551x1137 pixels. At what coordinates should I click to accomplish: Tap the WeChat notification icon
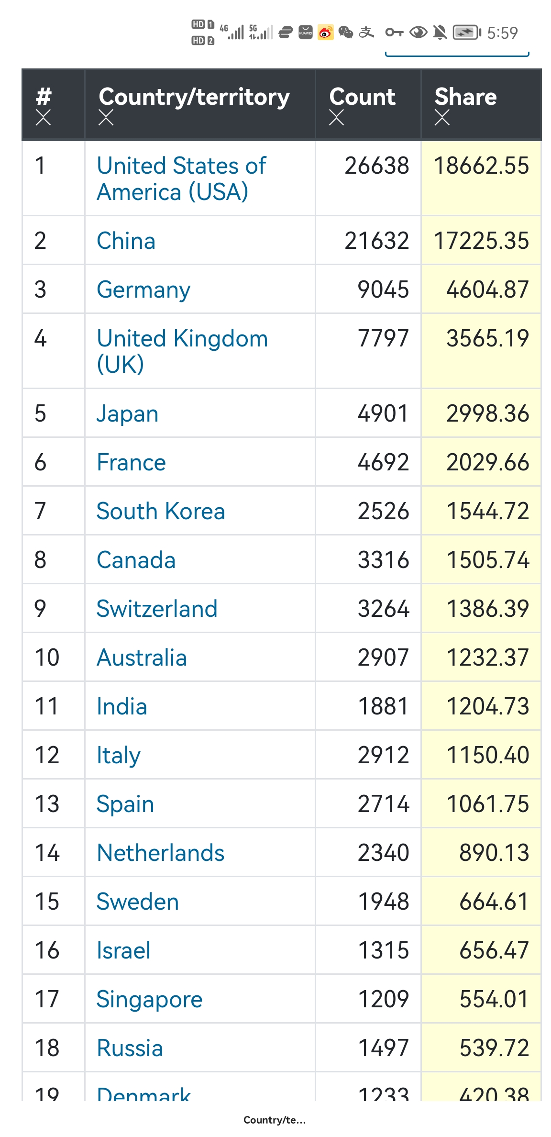tap(345, 33)
